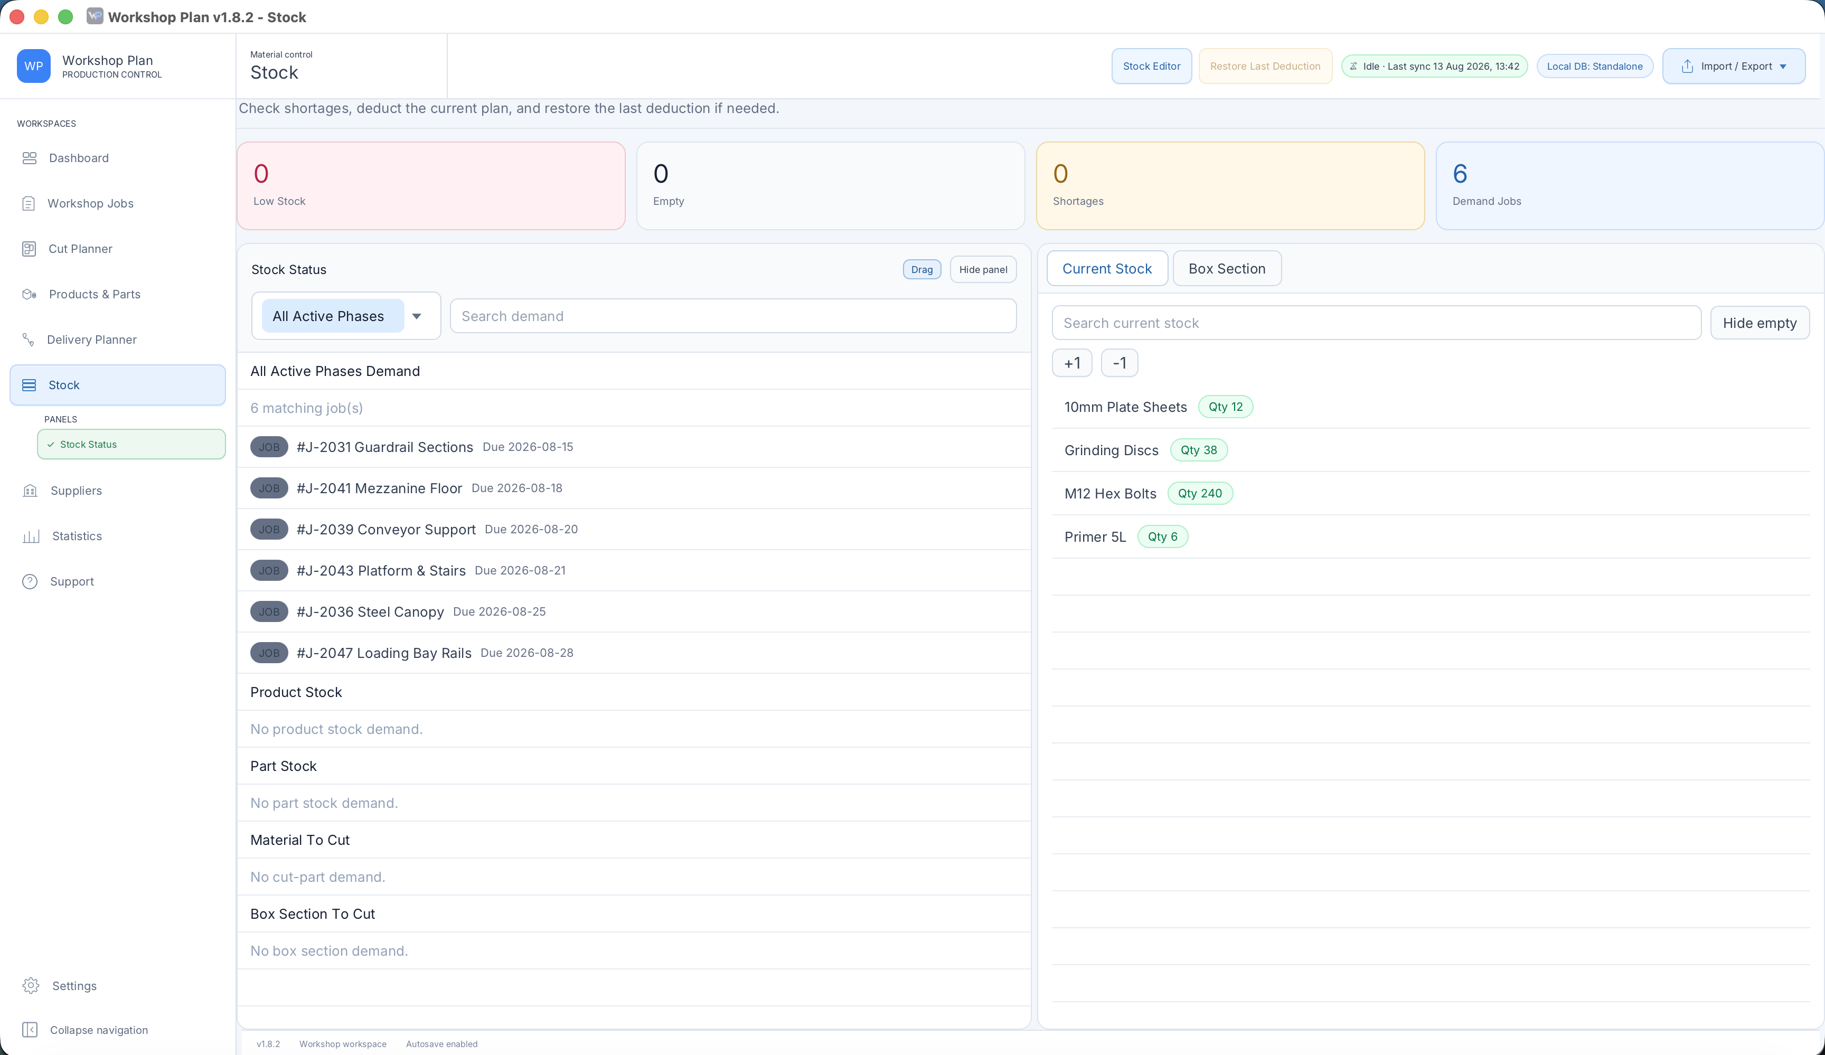Select the Grinding Discs stock row
The image size is (1825, 1055).
click(1431, 450)
